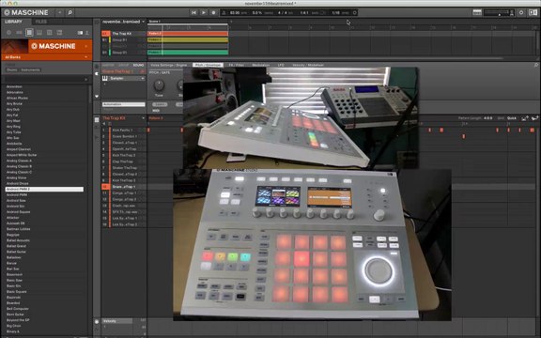Click the browser search field
This screenshot has height=338, width=541.
(x=46, y=79)
